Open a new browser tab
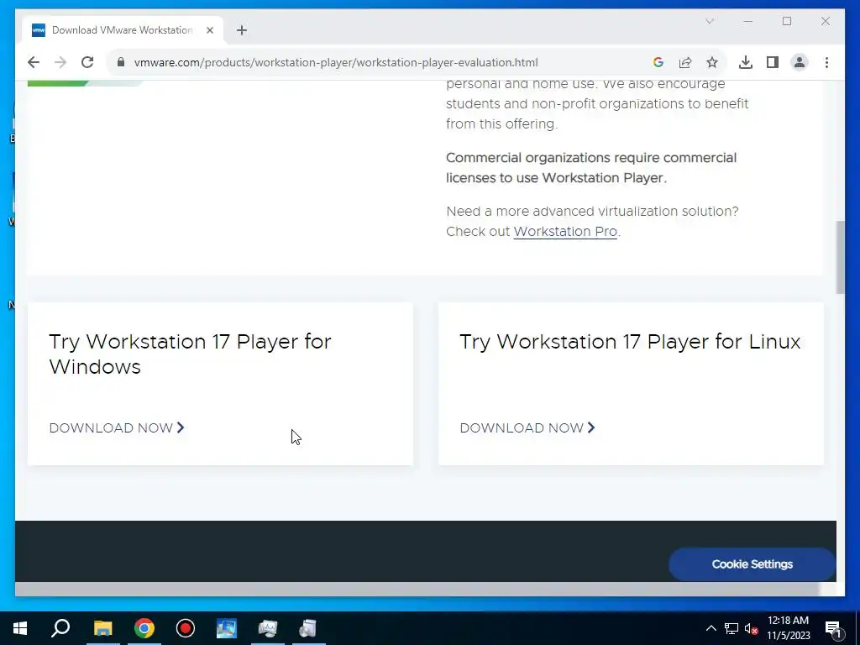The height and width of the screenshot is (645, 860). tap(242, 30)
